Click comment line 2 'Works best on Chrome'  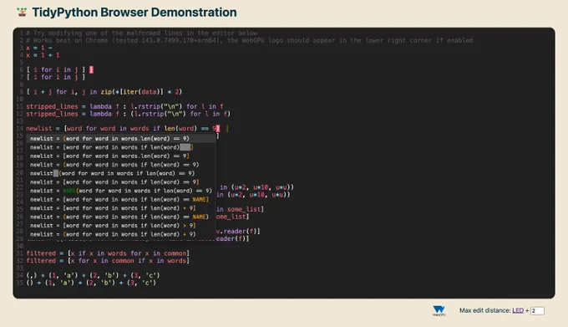click(250, 40)
